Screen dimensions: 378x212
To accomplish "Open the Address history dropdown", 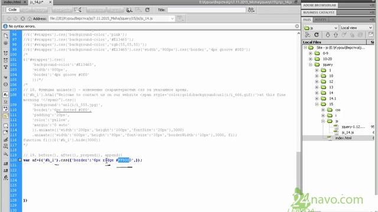I will pos(172,18).
